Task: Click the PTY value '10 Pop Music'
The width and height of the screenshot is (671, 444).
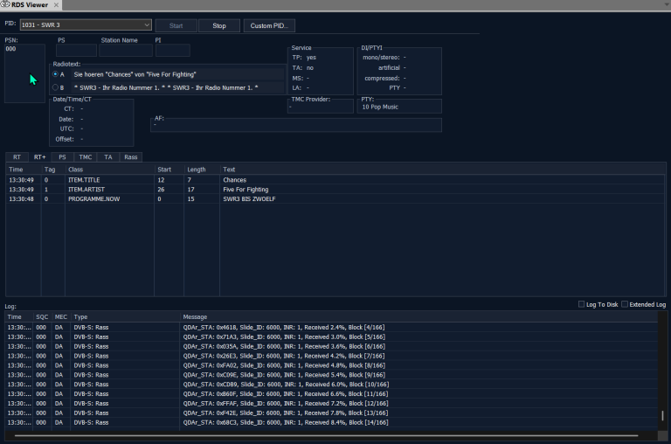Action: pos(380,107)
